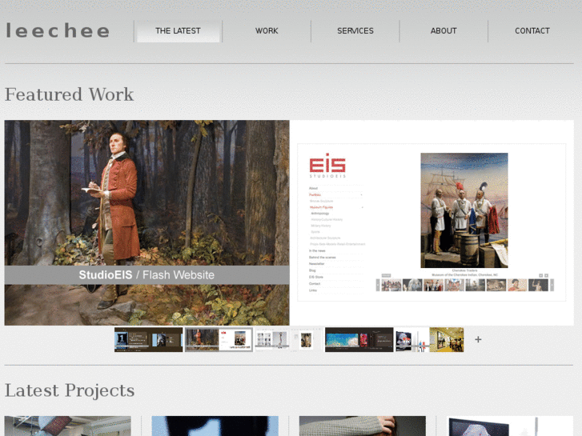Screen dimensions: 582x436
Task: Open the ABOUT page
Action: pos(444,31)
